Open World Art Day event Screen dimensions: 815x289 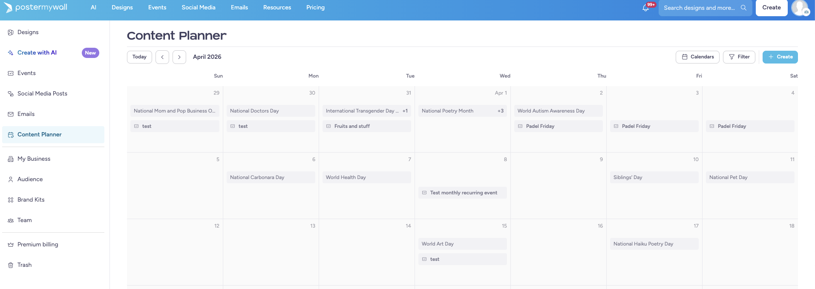tap(463, 244)
